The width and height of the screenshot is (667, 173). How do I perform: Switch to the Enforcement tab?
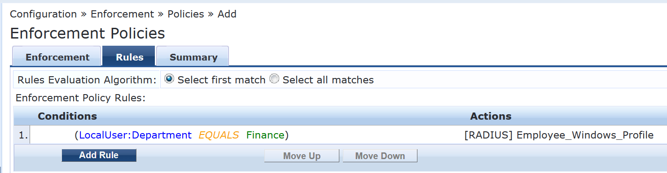pyautogui.click(x=57, y=56)
